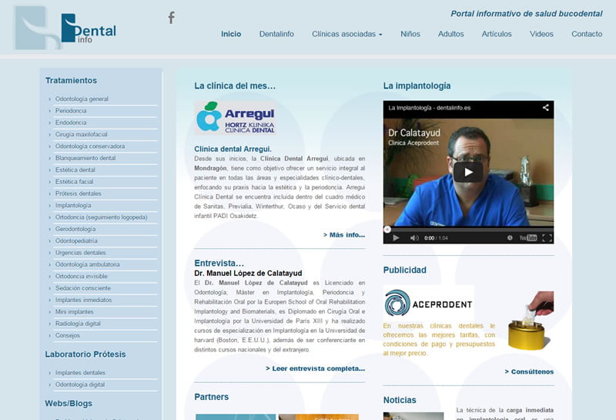
Task: Mute the video using the speaker icon
Action: click(414, 238)
